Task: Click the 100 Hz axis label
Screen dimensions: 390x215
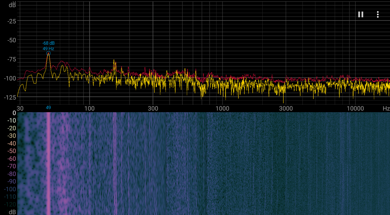Action: pyautogui.click(x=90, y=108)
